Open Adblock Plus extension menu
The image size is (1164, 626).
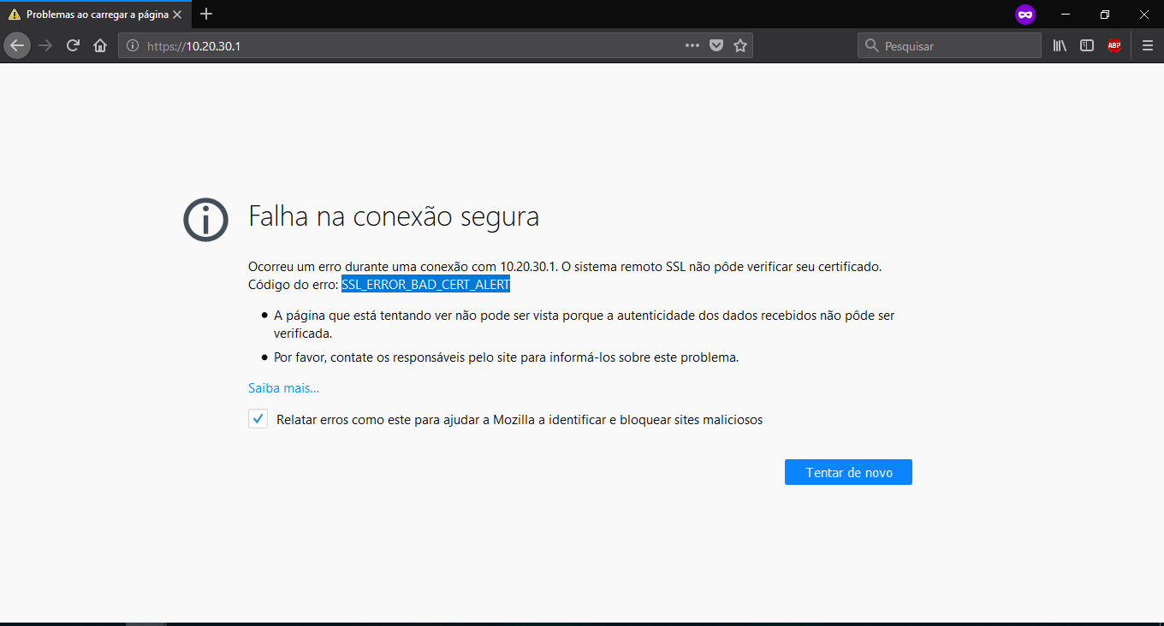pyautogui.click(x=1114, y=46)
